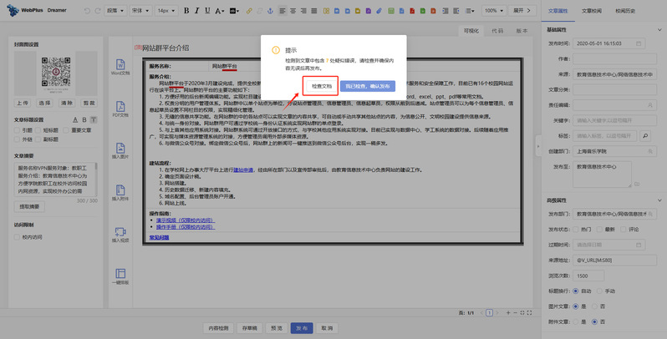This screenshot has width=667, height=339.
Task: Open the 段落 paragraph style dropdown
Action: [x=115, y=11]
